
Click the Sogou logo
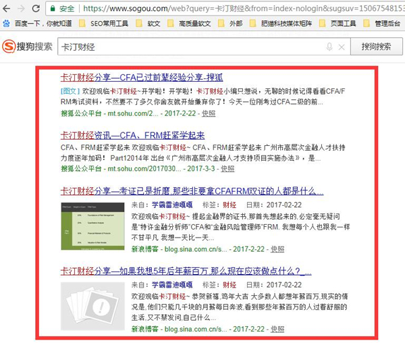pos(28,47)
